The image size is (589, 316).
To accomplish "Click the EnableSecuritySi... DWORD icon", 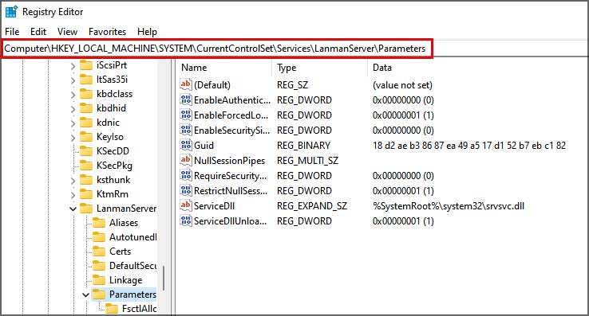I will pos(186,130).
